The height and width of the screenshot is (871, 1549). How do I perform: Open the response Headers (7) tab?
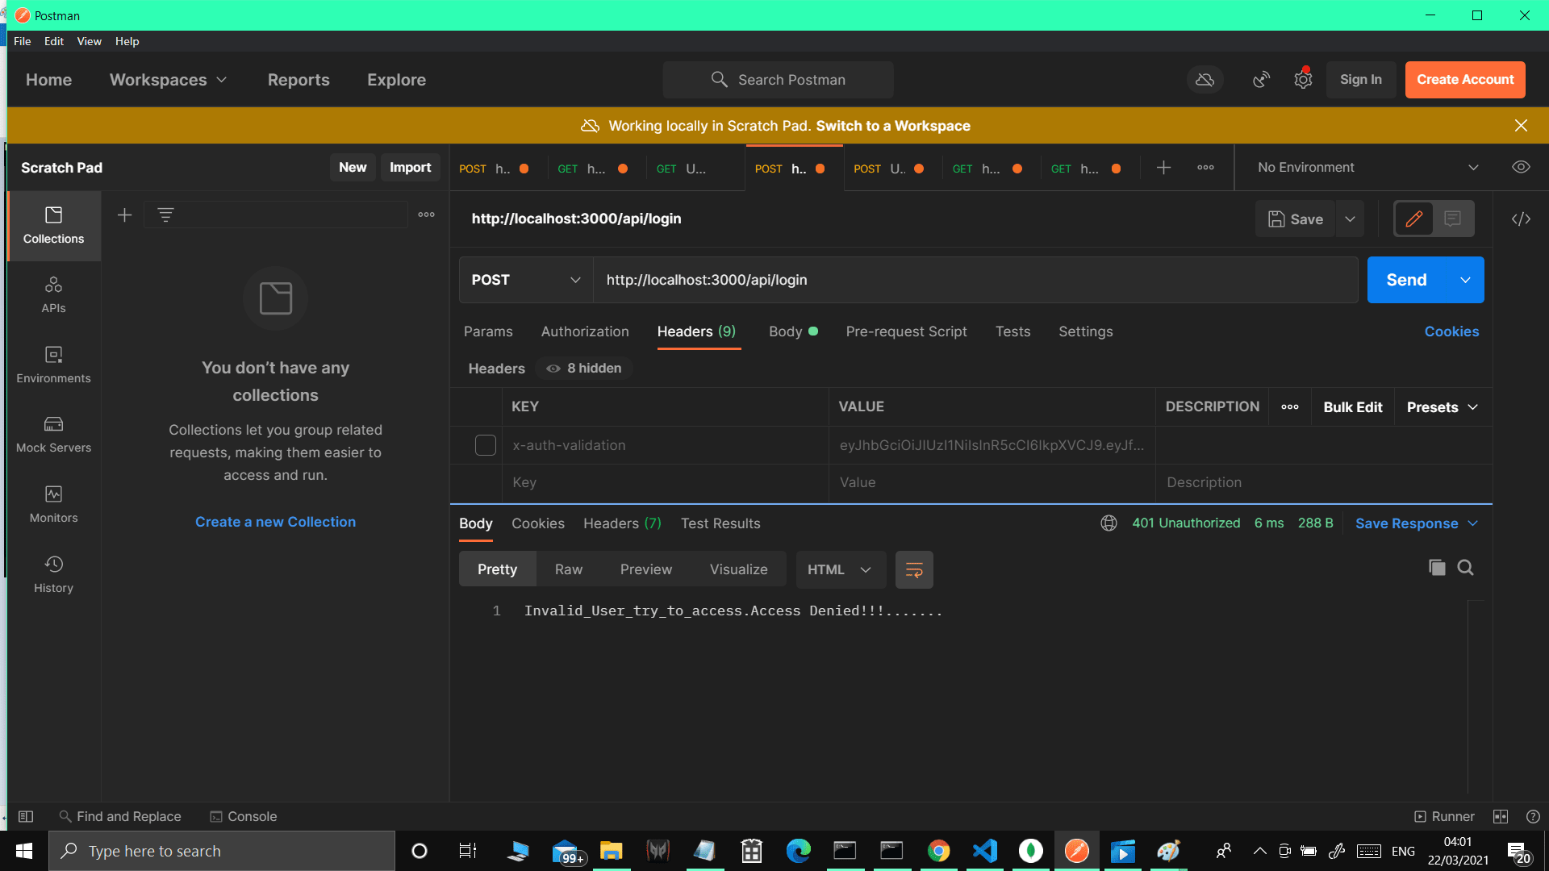pyautogui.click(x=622, y=523)
